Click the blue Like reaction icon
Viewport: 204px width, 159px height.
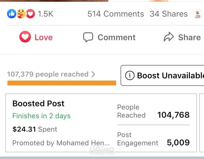[11, 14]
